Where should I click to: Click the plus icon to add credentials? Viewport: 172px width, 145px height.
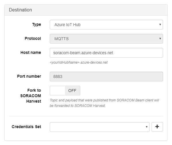click(157, 127)
